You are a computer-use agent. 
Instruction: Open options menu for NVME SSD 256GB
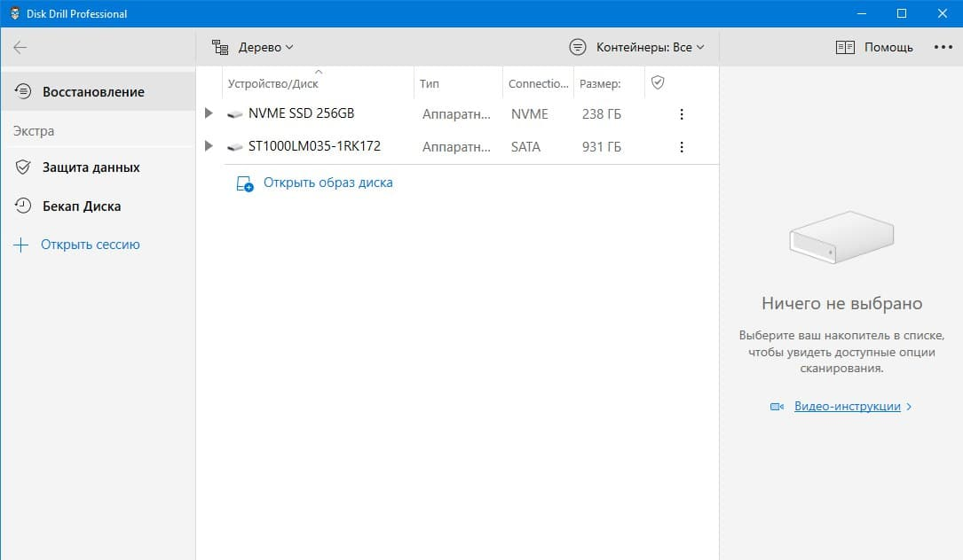coord(682,114)
